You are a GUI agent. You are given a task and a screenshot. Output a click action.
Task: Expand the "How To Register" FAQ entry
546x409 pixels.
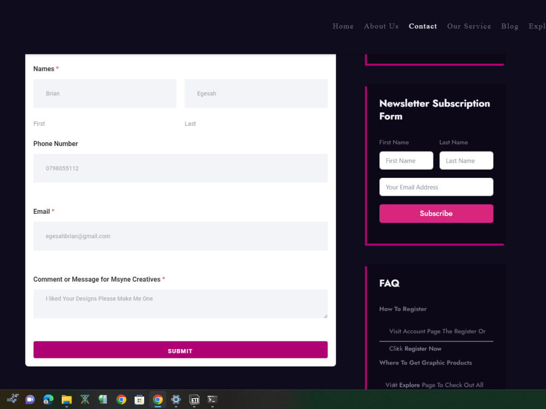point(403,309)
